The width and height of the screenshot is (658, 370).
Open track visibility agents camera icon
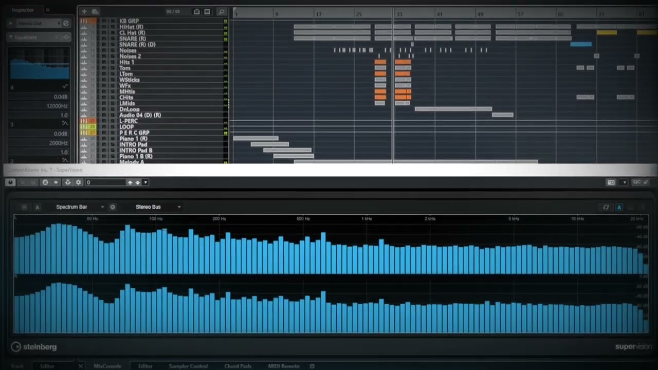(196, 11)
